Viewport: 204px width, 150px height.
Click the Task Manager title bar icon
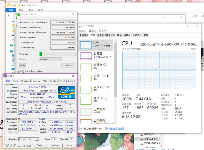(x=81, y=26)
